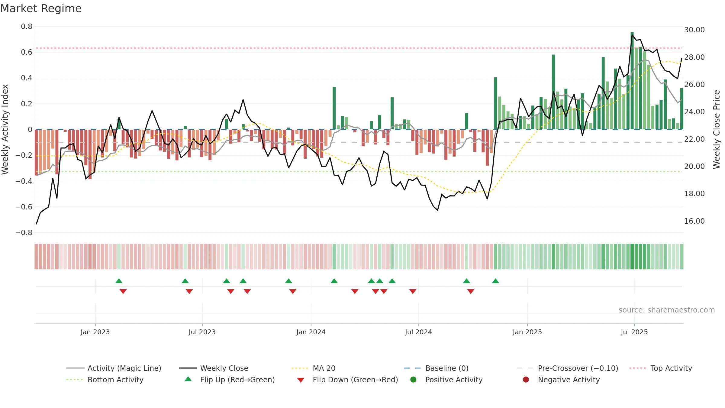Image resolution: width=725 pixels, height=408 pixels.
Task: Click the Weekly Close Price axis title
Action: [717, 129]
